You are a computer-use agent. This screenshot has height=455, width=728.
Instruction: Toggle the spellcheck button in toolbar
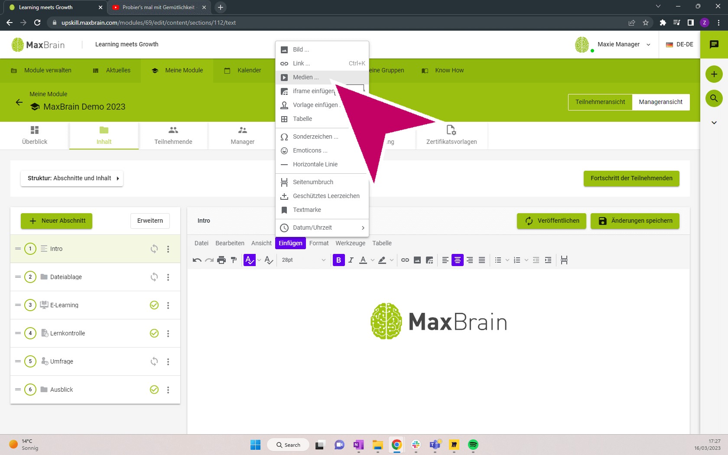click(x=250, y=260)
